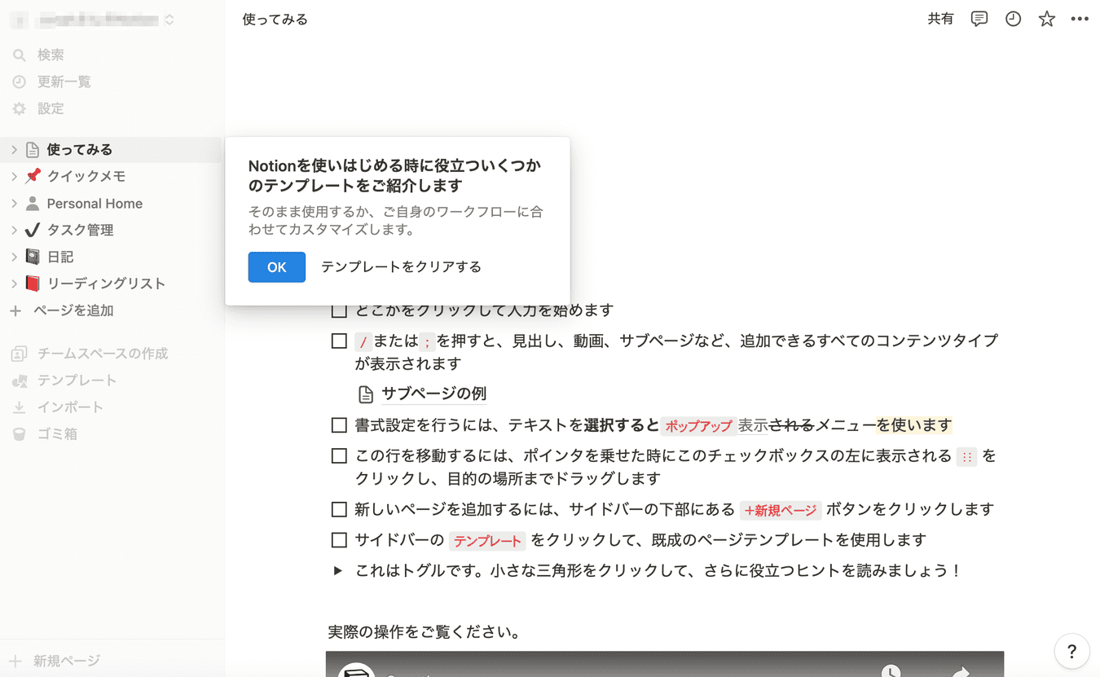Click the workspace name at sidebar top
The image size is (1100, 677).
click(98, 20)
